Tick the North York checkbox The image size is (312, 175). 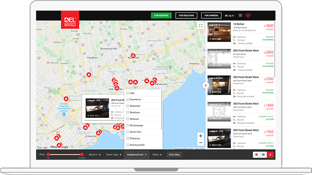(128, 132)
